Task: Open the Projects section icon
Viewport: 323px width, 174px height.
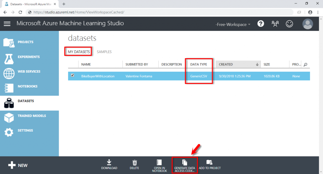Action: click(x=9, y=43)
